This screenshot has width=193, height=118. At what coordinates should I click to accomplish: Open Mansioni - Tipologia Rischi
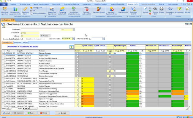pos(112,11)
